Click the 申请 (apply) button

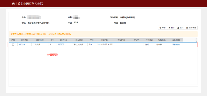[x=162, y=28]
